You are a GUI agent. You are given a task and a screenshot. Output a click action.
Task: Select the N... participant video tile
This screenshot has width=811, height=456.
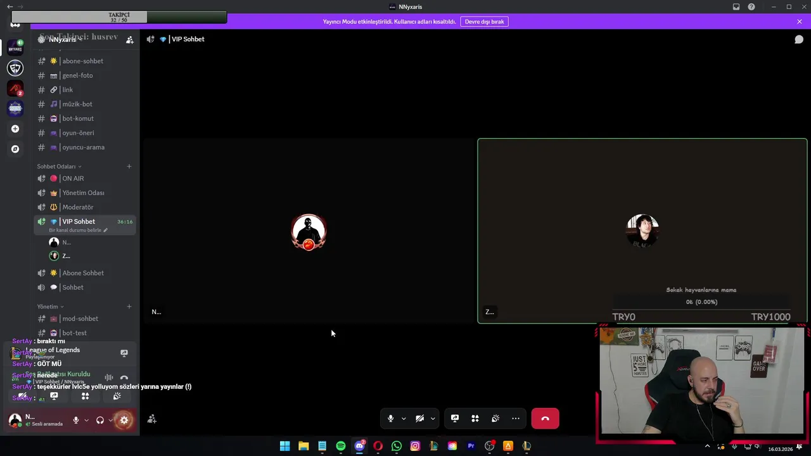tap(309, 231)
